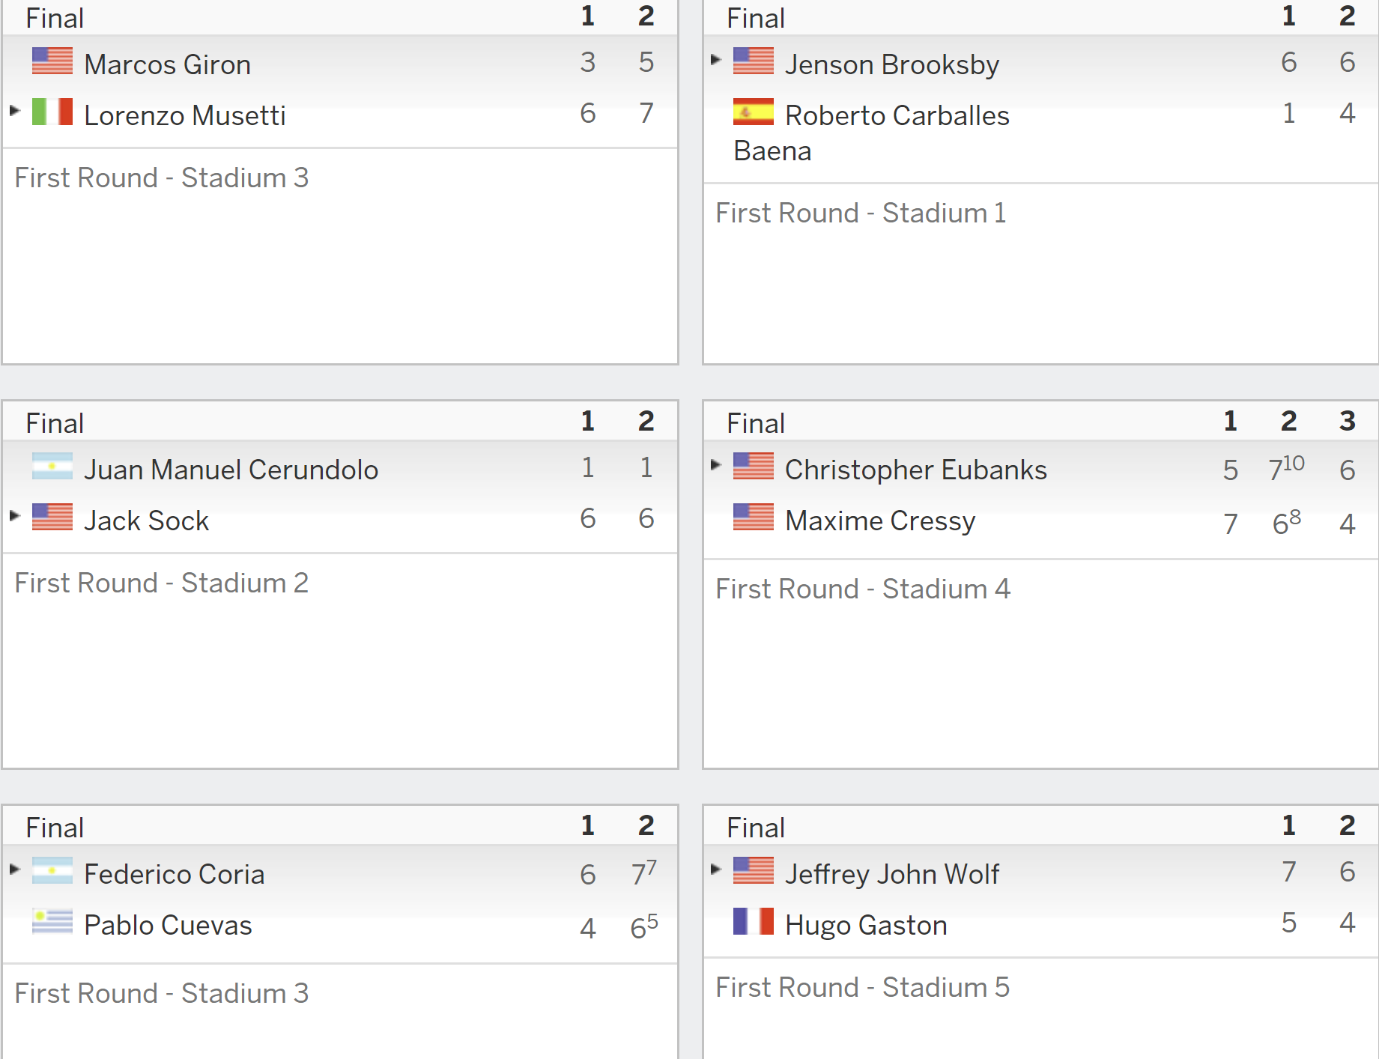Click the winner arrow next to Christopher Eubanks

click(715, 464)
